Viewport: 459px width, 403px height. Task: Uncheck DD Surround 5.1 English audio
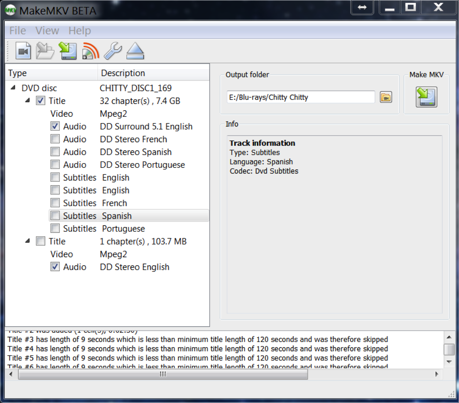[x=55, y=126]
